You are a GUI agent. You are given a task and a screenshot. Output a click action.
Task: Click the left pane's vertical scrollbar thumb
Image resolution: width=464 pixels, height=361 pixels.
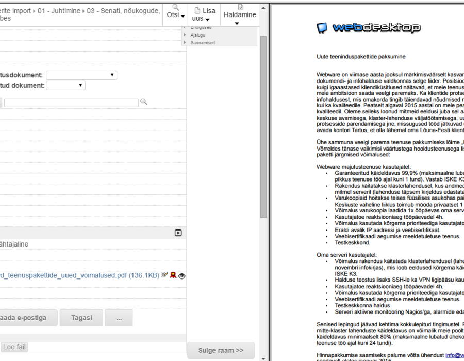(263, 127)
